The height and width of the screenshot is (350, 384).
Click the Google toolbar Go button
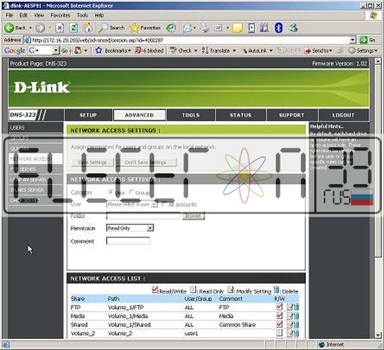click(x=64, y=51)
